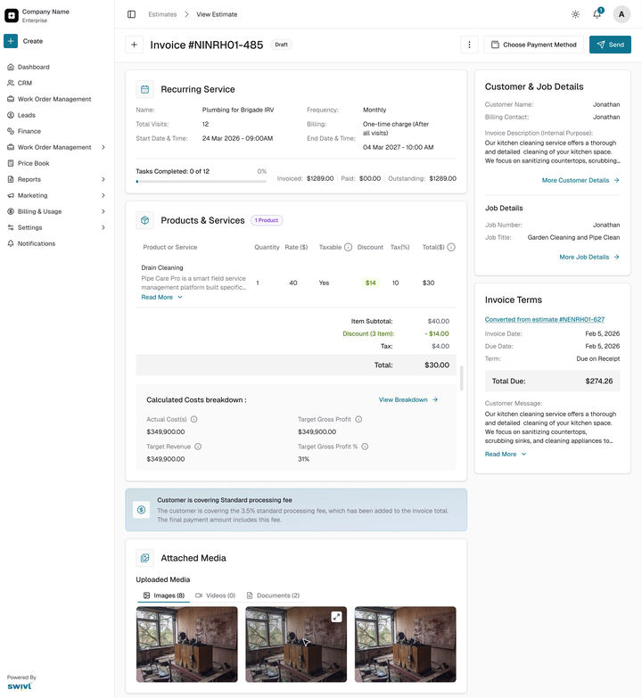This screenshot has width=642, height=698.
Task: Open View Breakdown link
Action: pyautogui.click(x=408, y=399)
